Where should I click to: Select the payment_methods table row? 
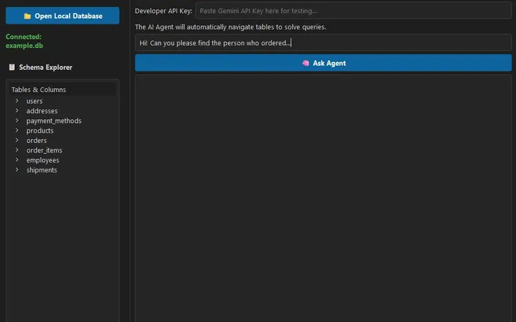(63, 120)
